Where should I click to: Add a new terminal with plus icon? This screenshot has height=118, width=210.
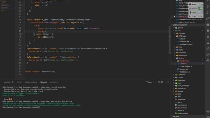pyautogui.click(x=154, y=82)
